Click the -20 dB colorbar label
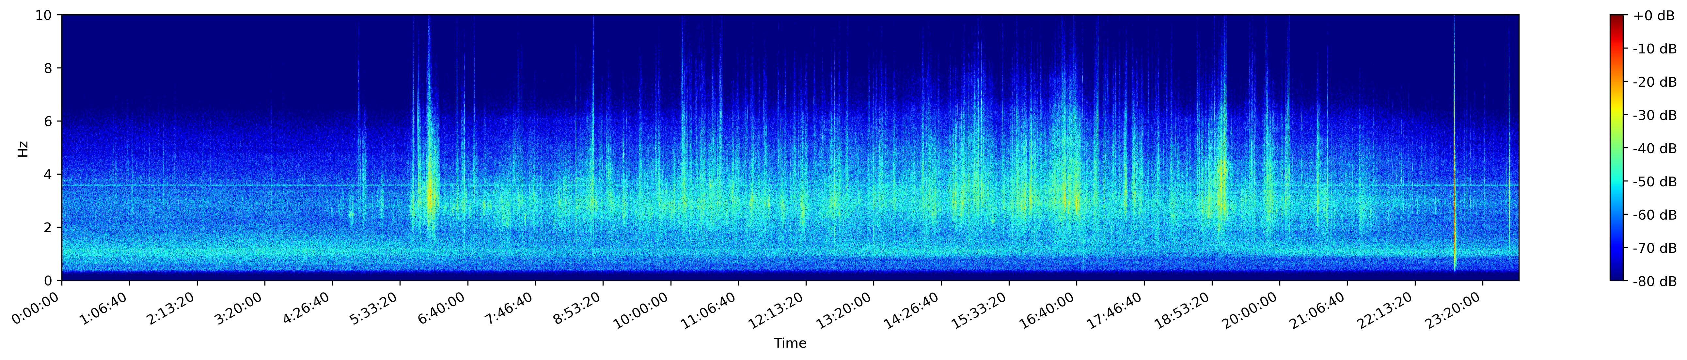The height and width of the screenshot is (360, 1687). [x=1654, y=82]
